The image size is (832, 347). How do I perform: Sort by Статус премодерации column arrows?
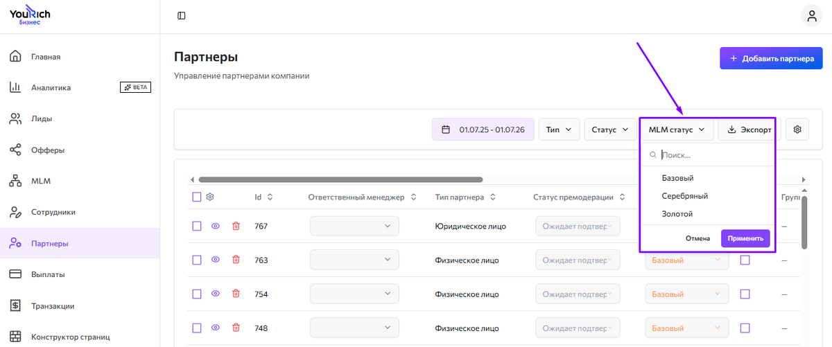tap(621, 197)
